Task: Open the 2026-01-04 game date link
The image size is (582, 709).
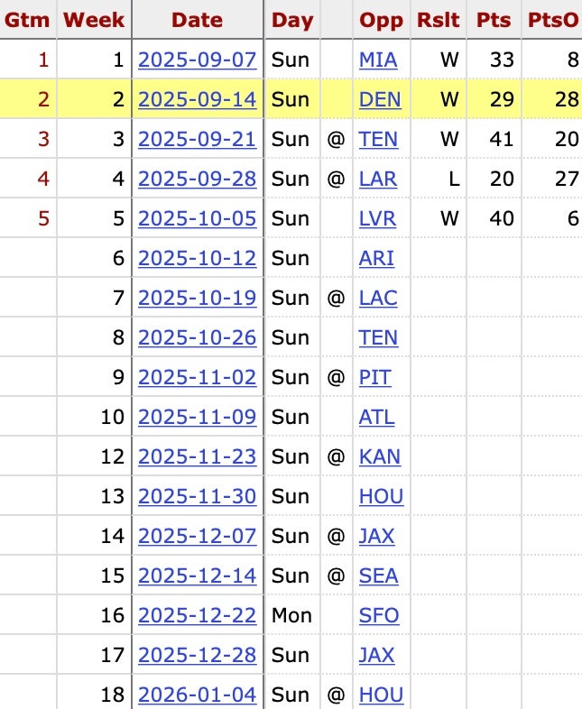Action: point(197,695)
